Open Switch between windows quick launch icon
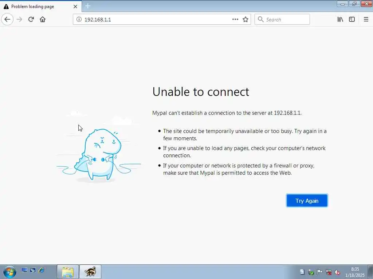 (x=32, y=270)
